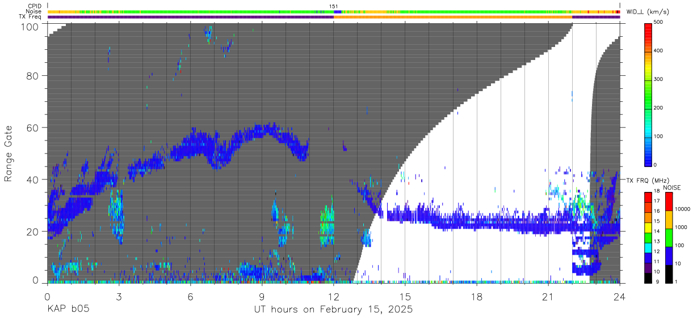Click the CPID value 151

(x=334, y=6)
